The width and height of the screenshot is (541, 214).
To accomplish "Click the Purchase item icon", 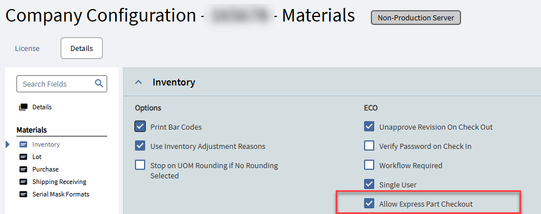I will (23, 169).
